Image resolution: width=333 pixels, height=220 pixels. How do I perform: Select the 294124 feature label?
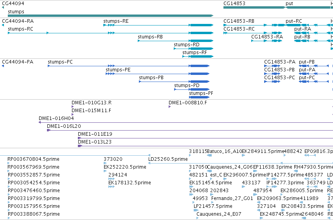click(118, 175)
